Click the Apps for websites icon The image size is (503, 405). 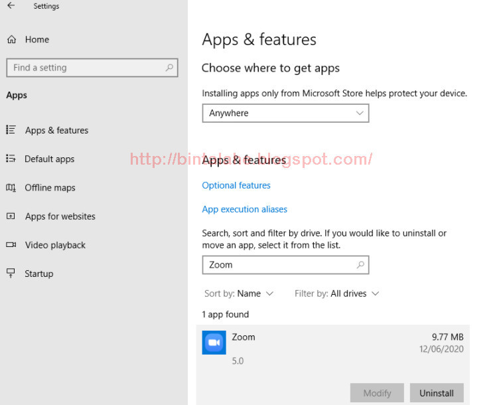click(11, 216)
